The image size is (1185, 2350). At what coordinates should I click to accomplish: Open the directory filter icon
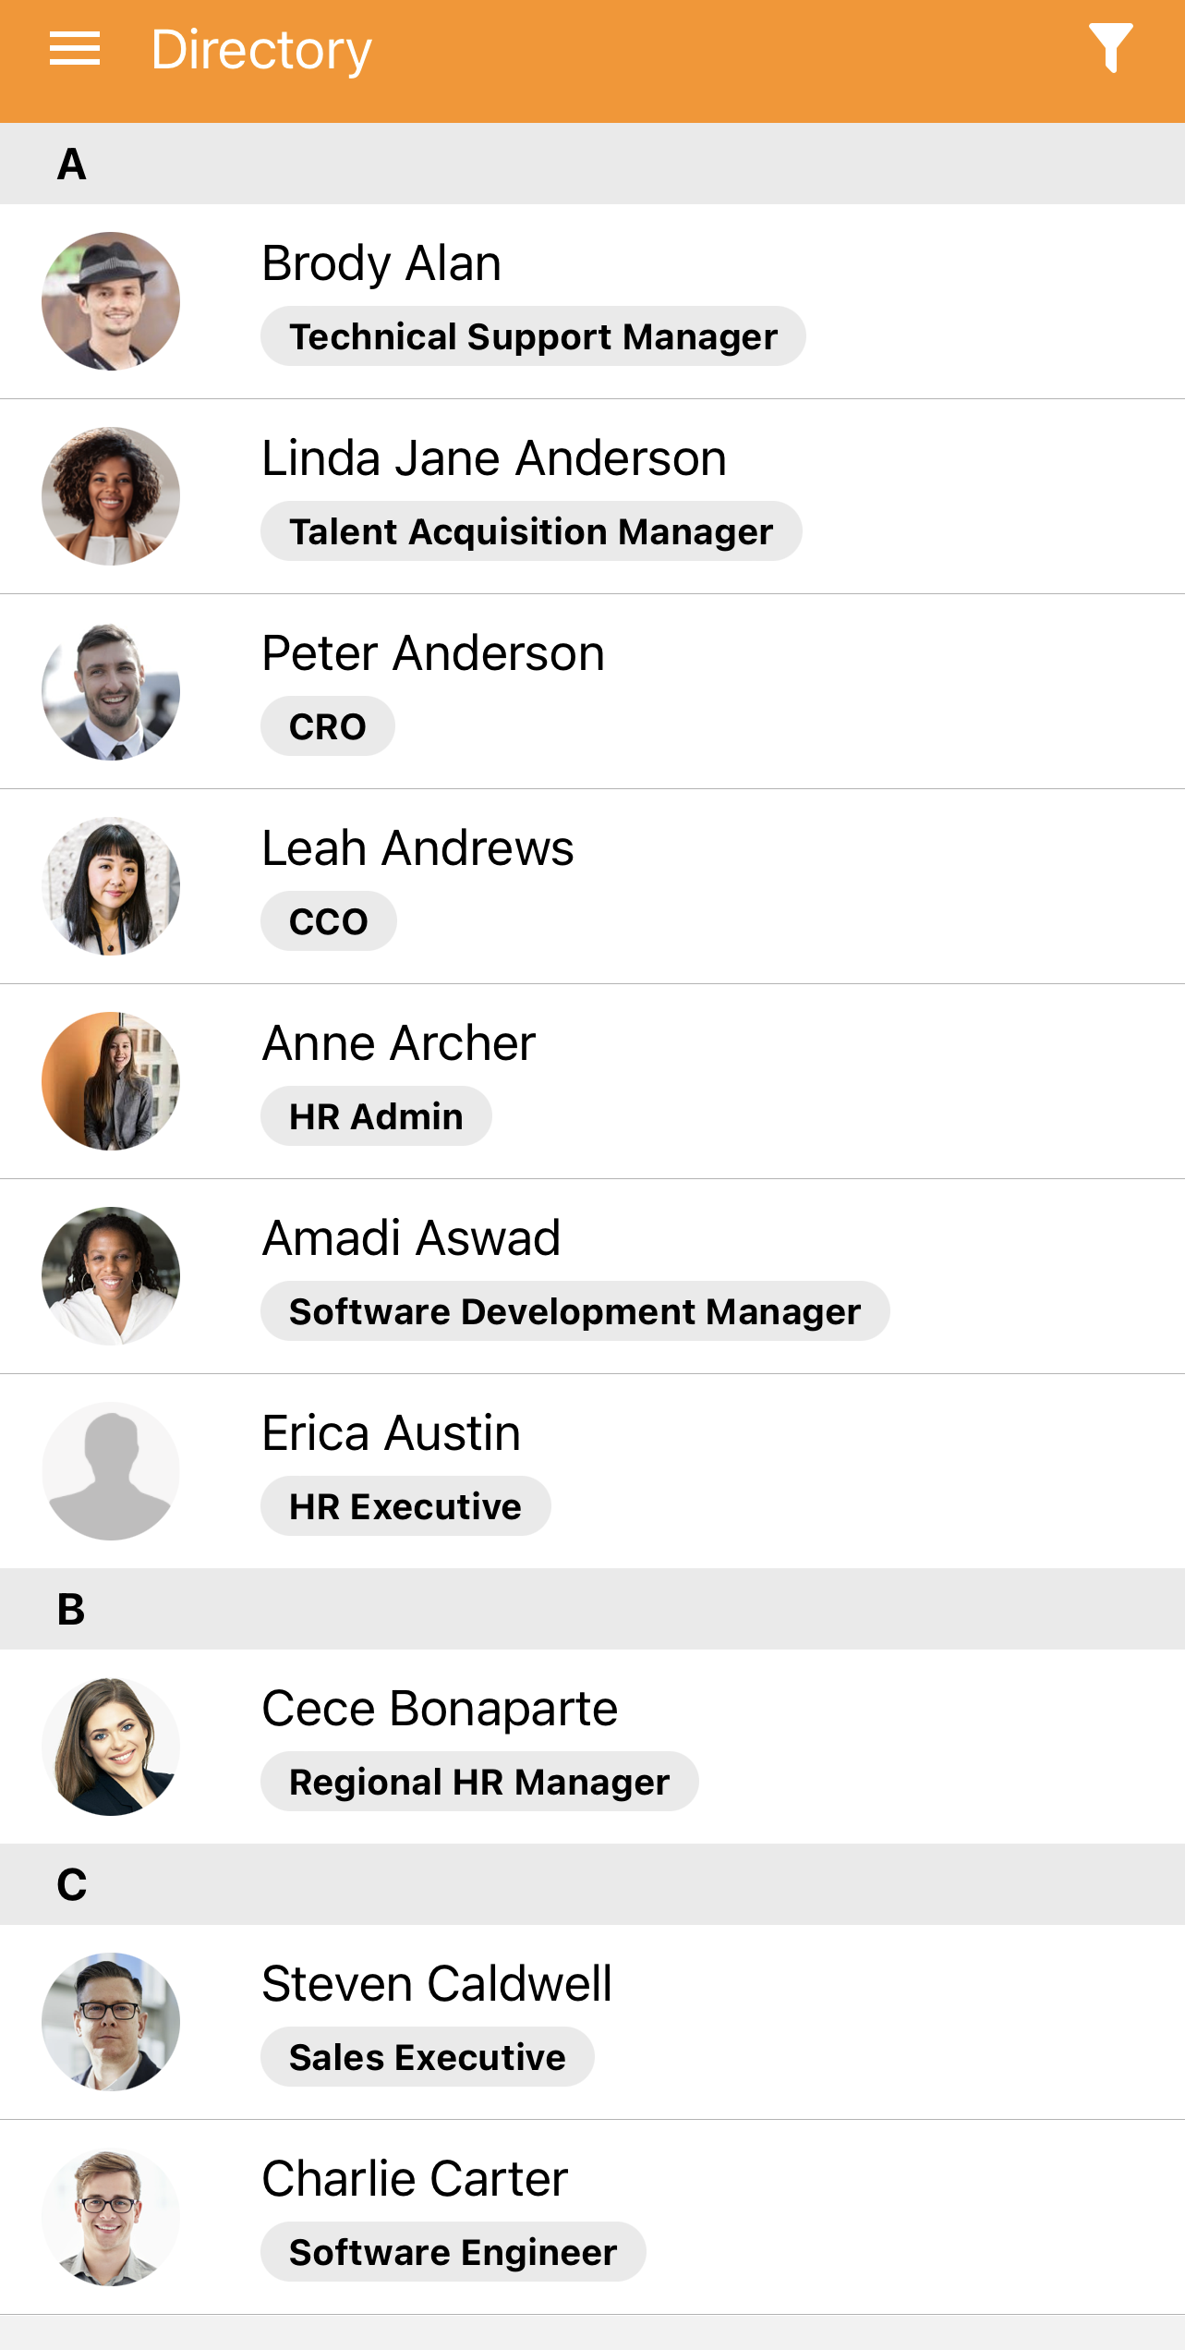click(1110, 48)
